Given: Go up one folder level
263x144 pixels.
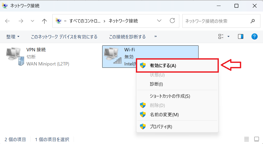Looking at the screenshot, I should coord(44,21).
